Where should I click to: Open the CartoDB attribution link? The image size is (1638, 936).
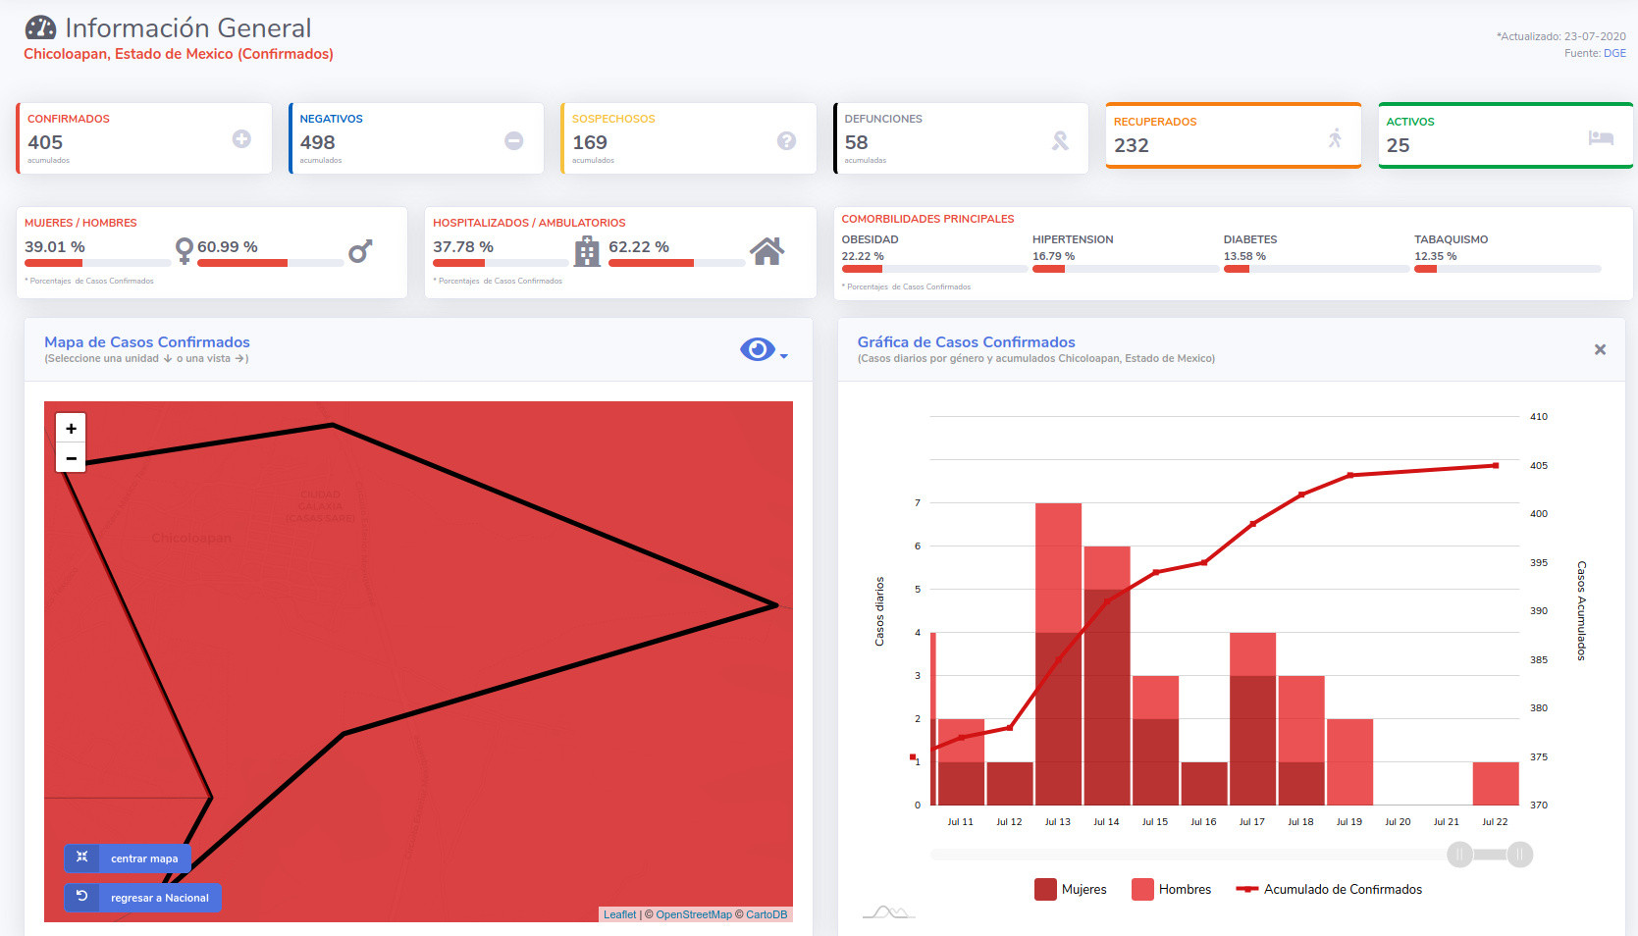[x=766, y=914]
